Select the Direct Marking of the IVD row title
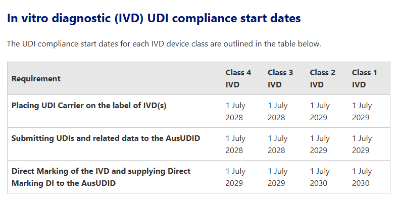The width and height of the screenshot is (398, 200). pyautogui.click(x=101, y=177)
